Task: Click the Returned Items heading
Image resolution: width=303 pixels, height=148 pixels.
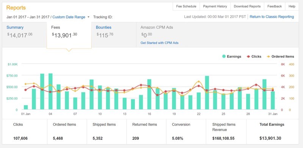Action: (145, 125)
